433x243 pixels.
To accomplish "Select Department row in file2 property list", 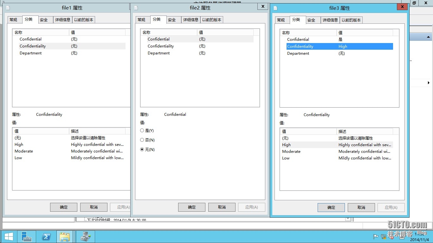I will click(x=197, y=53).
